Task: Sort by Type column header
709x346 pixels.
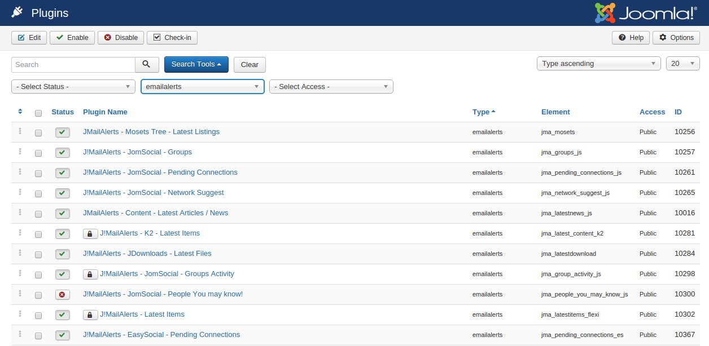Action: point(484,112)
